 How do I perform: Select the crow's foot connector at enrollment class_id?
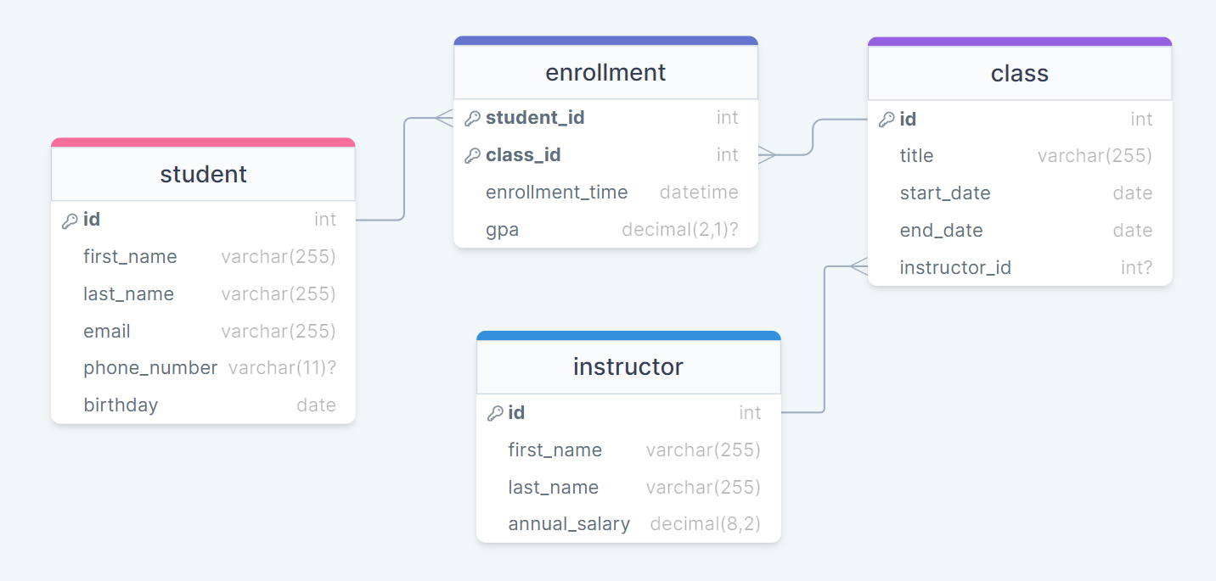(x=768, y=154)
